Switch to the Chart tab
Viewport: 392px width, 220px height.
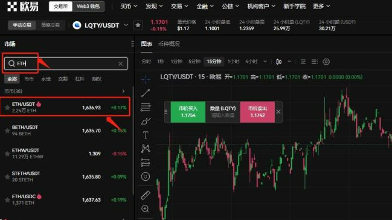147,44
